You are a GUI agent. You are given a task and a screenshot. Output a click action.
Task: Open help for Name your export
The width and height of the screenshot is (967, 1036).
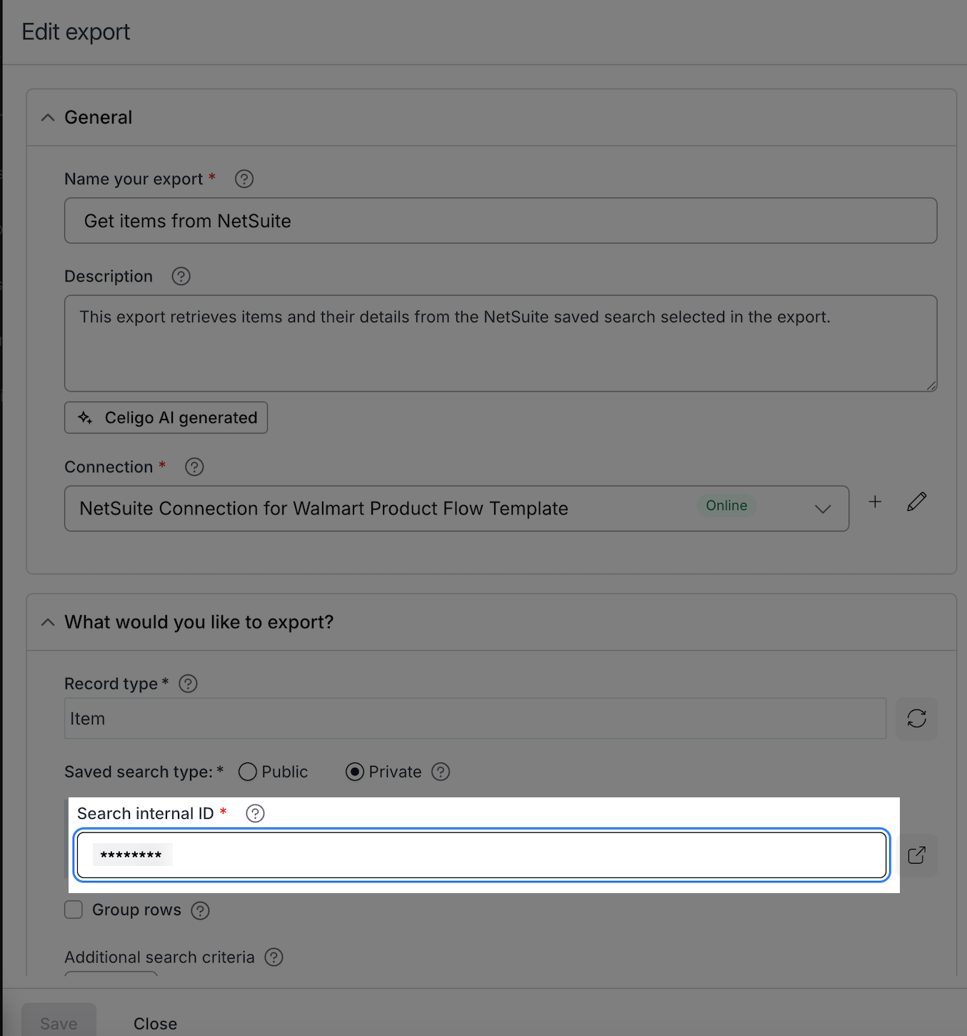coord(244,179)
